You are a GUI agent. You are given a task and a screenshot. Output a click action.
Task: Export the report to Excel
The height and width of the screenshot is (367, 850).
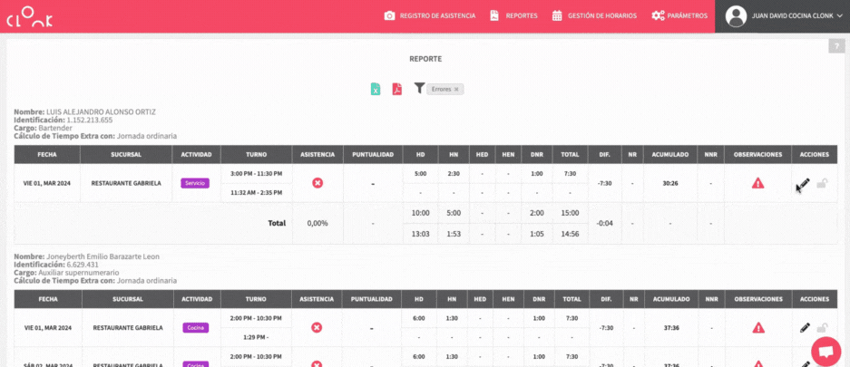click(375, 89)
